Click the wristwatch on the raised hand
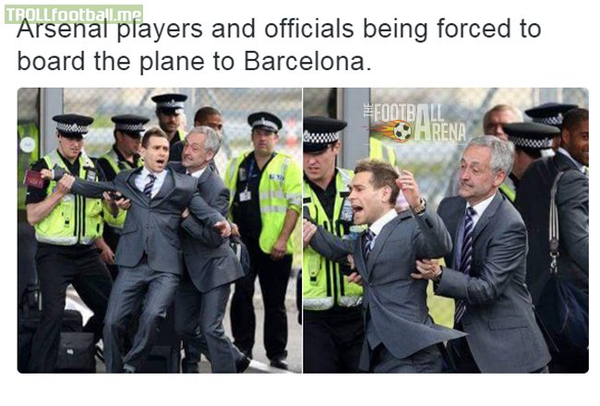The height and width of the screenshot is (406, 600). (420, 207)
